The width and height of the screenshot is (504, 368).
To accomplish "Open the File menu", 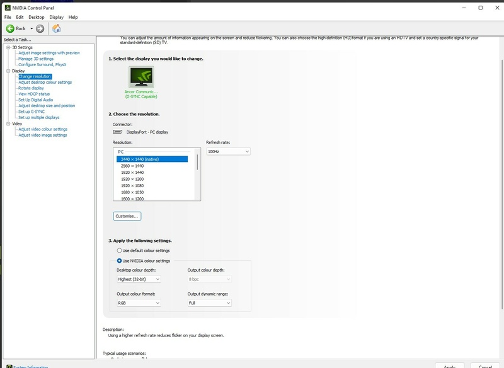I will coord(8,17).
